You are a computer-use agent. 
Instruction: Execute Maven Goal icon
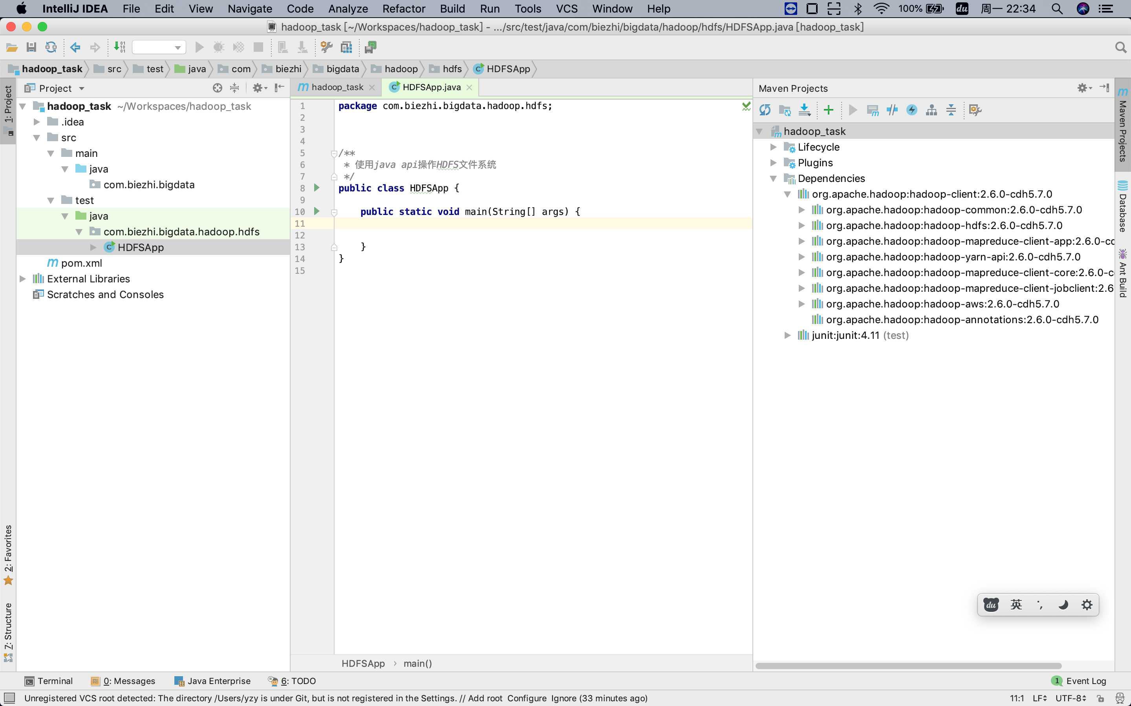(x=872, y=110)
